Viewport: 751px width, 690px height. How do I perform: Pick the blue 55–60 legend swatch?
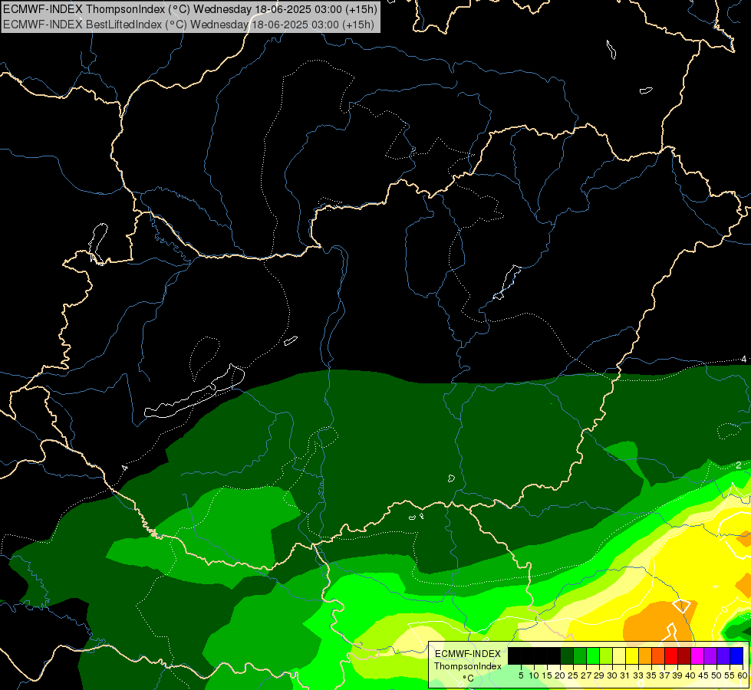pyautogui.click(x=736, y=655)
